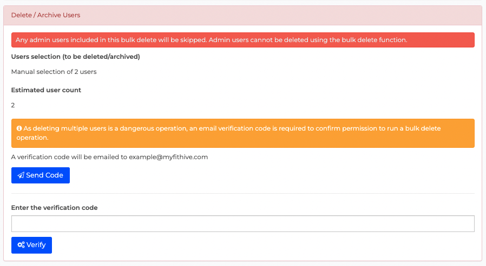Click the red admin users skipped warning banner
The width and height of the screenshot is (486, 266).
coord(242,40)
